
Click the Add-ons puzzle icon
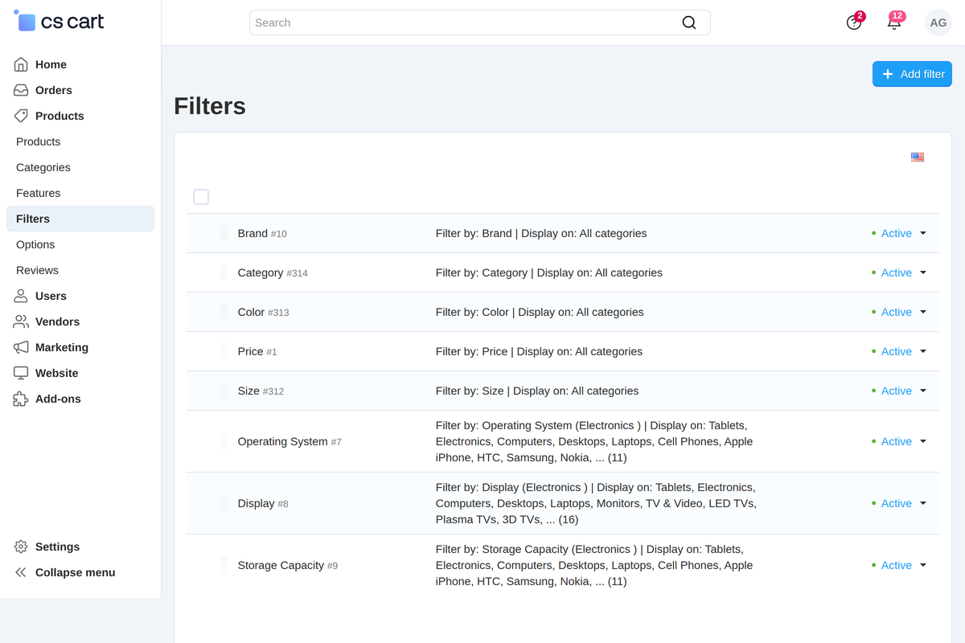pyautogui.click(x=21, y=399)
